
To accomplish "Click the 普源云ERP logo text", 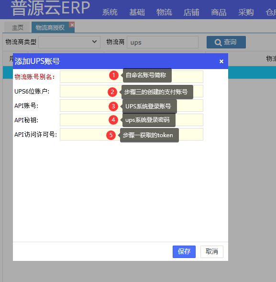I will (50, 8).
